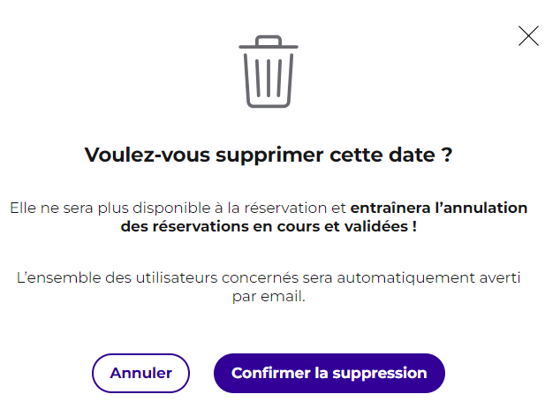Close the dialog with the X icon
This screenshot has width=560, height=417.
528,35
